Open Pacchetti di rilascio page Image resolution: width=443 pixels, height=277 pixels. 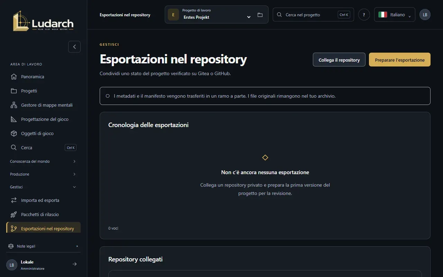point(43,214)
